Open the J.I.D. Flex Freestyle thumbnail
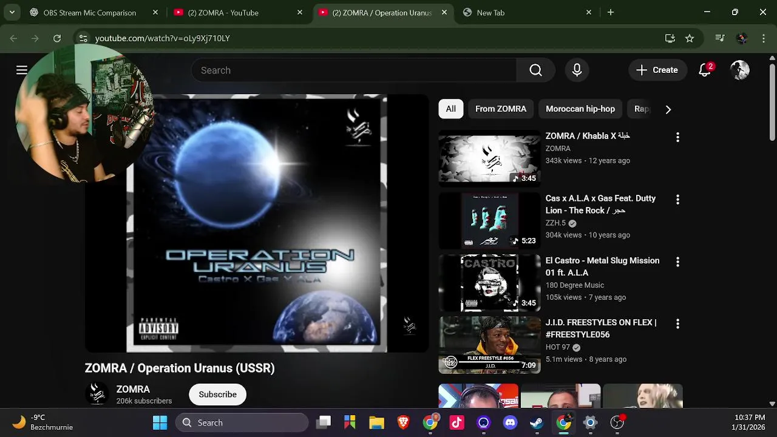The image size is (777, 437). point(489,345)
